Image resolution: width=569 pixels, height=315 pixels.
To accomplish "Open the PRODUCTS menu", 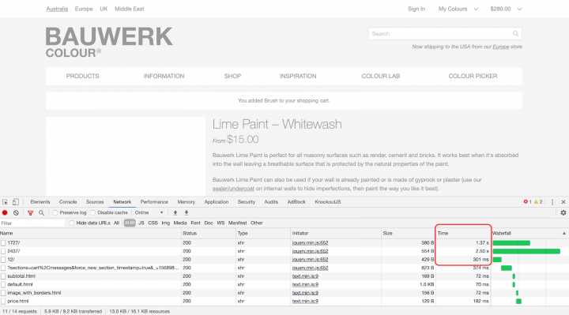I will tap(82, 76).
